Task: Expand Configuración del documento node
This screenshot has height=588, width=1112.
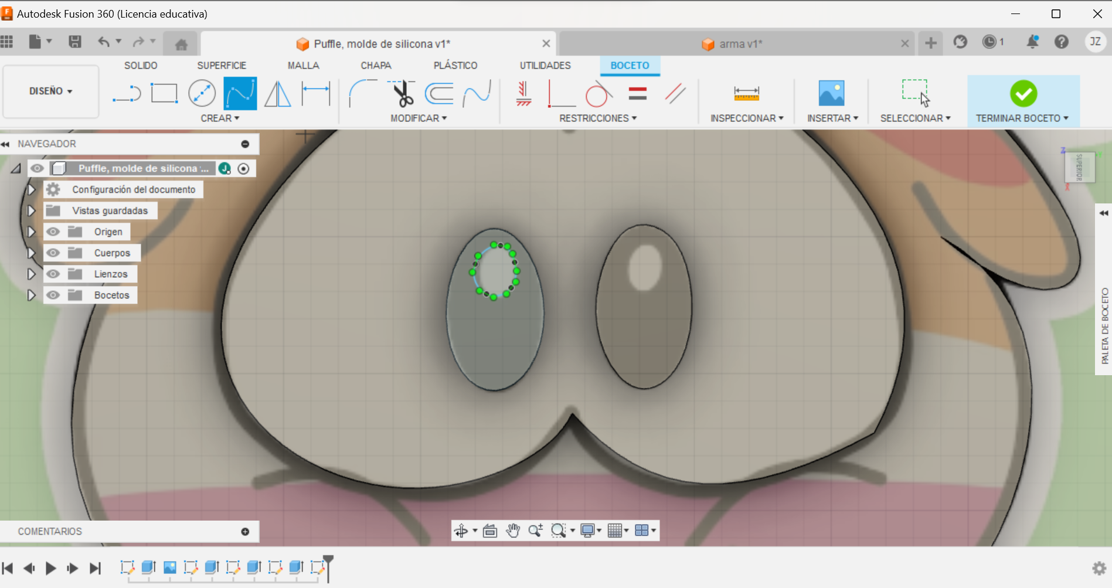Action: click(x=31, y=189)
